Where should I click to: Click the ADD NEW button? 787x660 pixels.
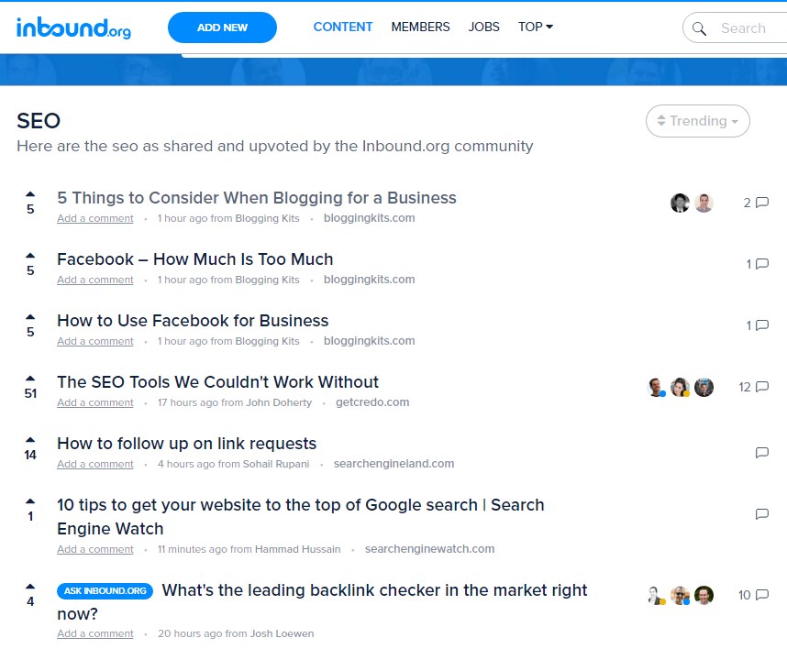pyautogui.click(x=222, y=27)
